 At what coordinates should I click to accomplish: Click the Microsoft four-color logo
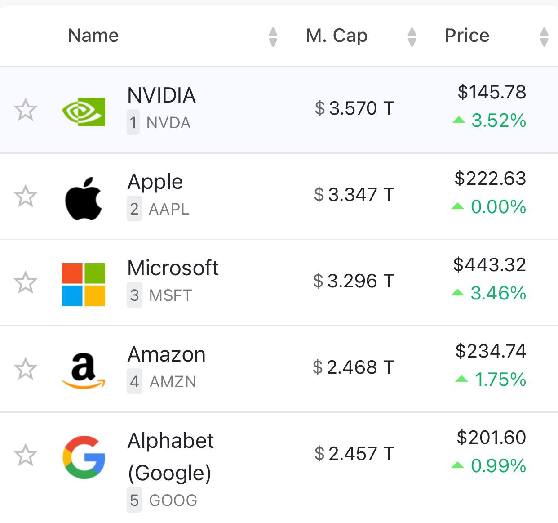point(84,284)
